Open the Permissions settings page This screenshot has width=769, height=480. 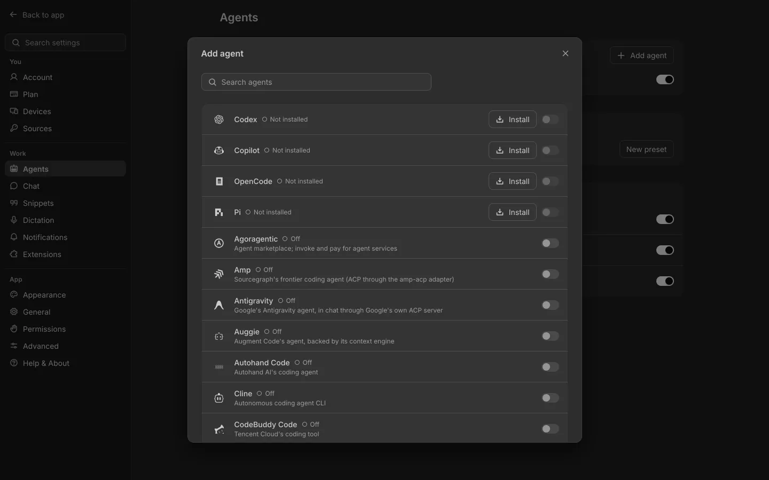(x=65, y=329)
